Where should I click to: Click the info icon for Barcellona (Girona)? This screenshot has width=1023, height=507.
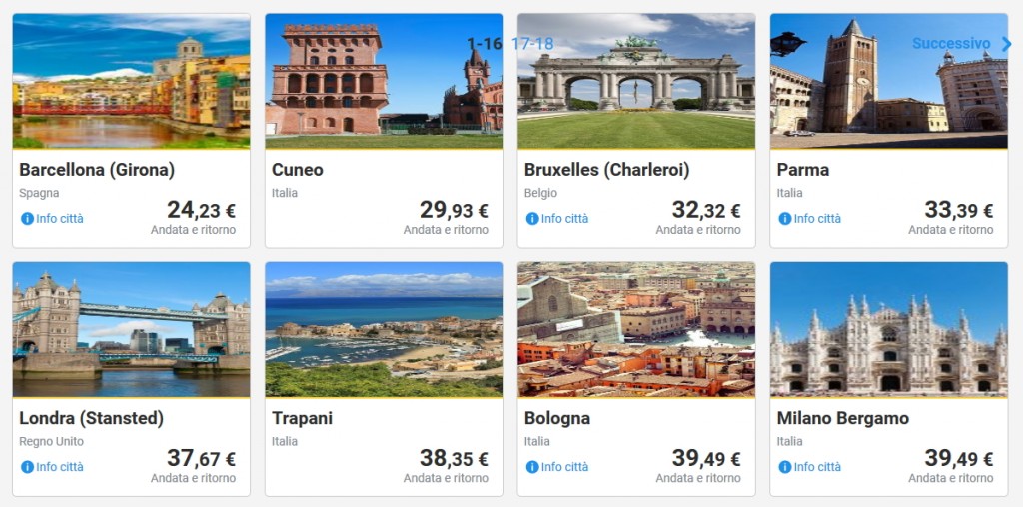point(27,219)
